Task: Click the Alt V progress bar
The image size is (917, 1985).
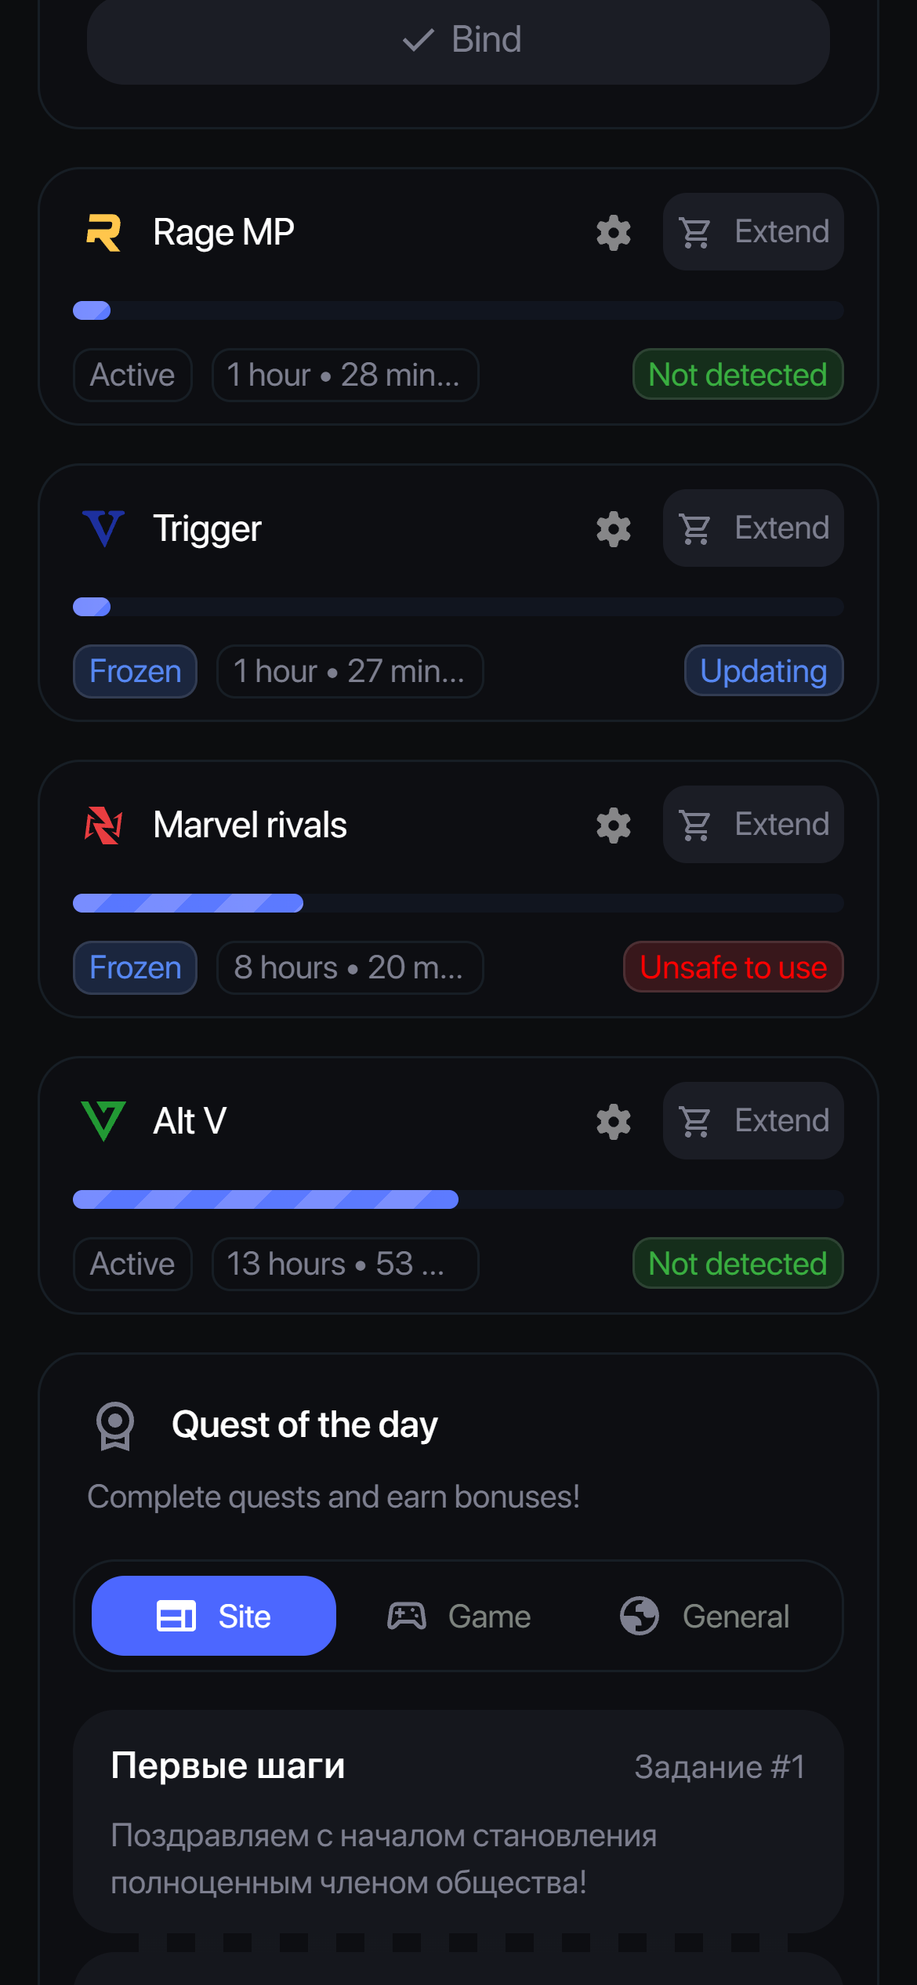Action: (x=458, y=1199)
